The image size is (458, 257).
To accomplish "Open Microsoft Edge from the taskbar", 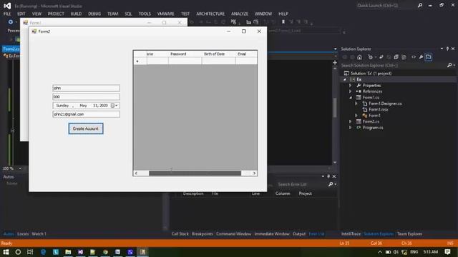I will (43, 252).
